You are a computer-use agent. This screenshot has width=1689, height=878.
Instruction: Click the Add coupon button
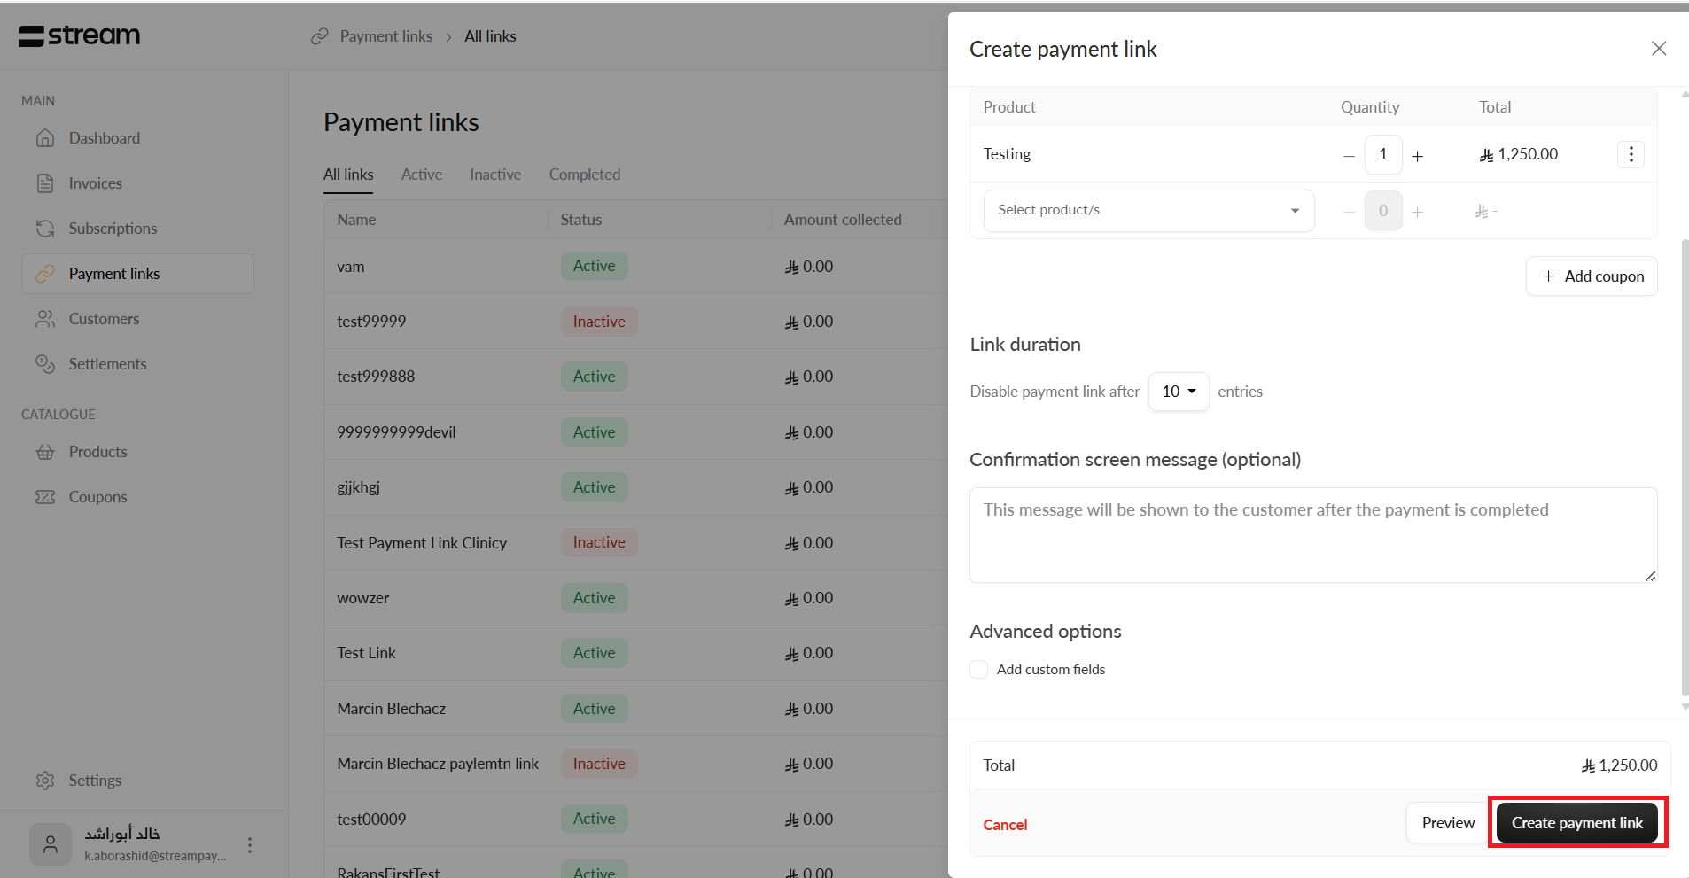coord(1592,276)
